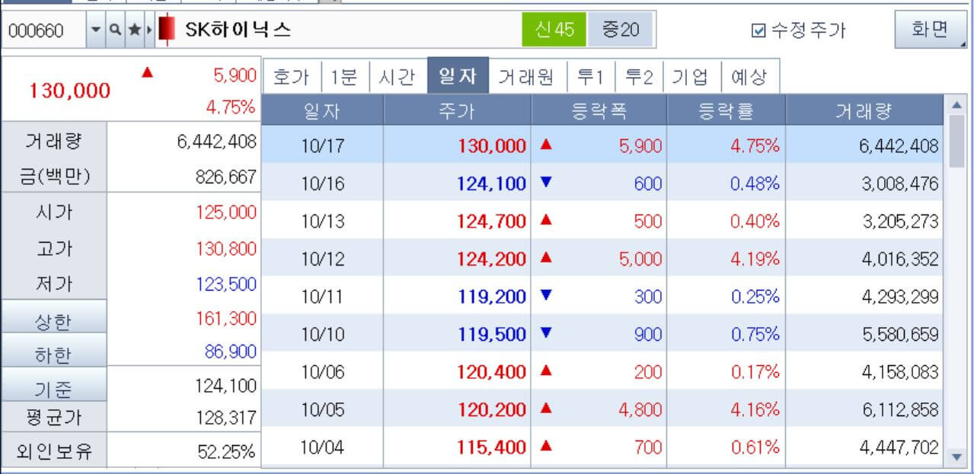Image resolution: width=974 pixels, height=474 pixels.
Task: Open the 기업 tab
Action: tap(691, 77)
